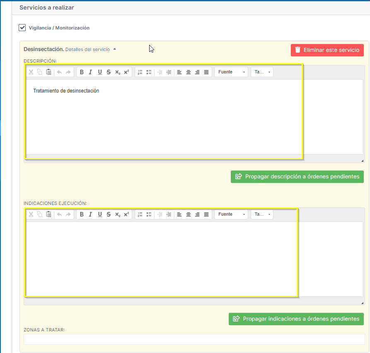Click Bold icon in Descripción editor toolbar
The width and height of the screenshot is (370, 353).
[82, 72]
